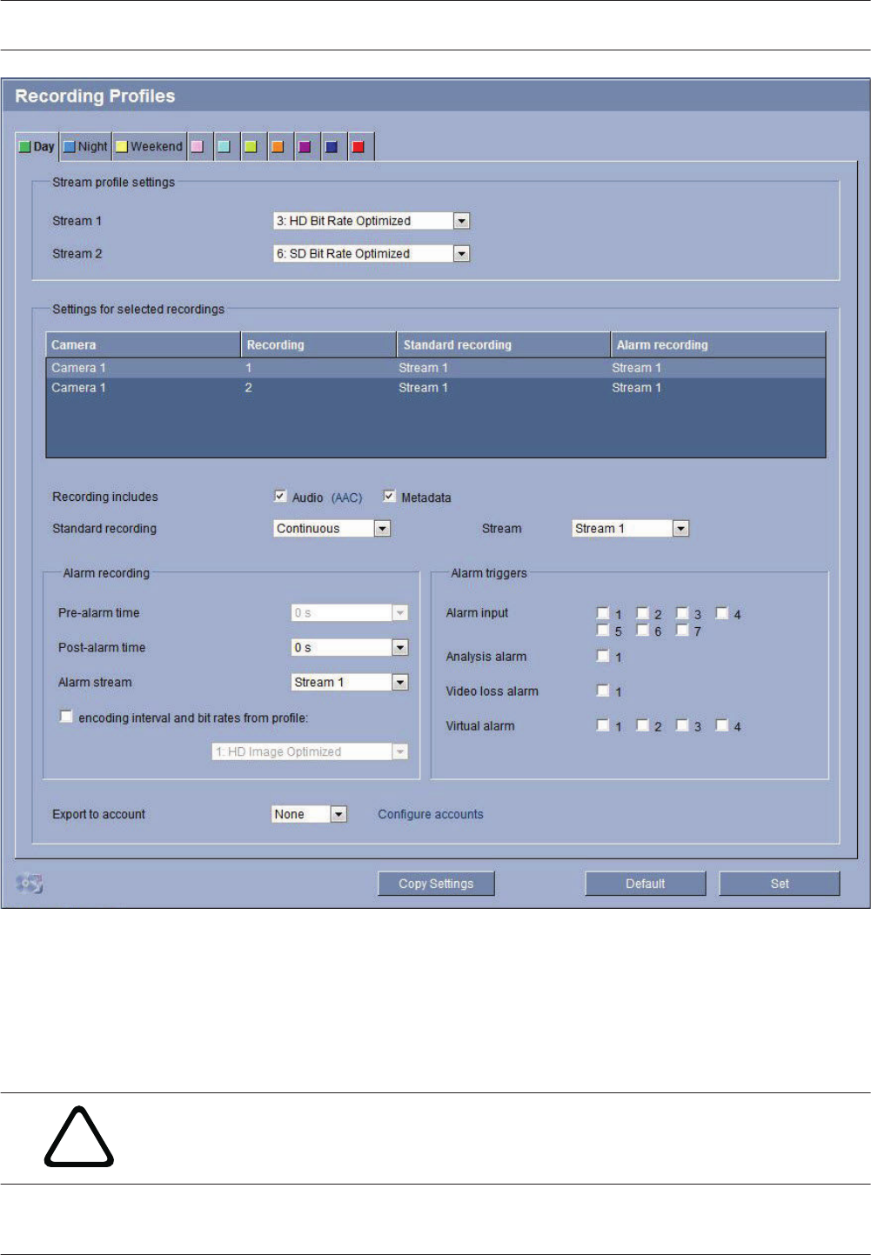This screenshot has height=1255, width=871.
Task: Open the Standard recording Continuous dropdown
Action: [x=382, y=529]
